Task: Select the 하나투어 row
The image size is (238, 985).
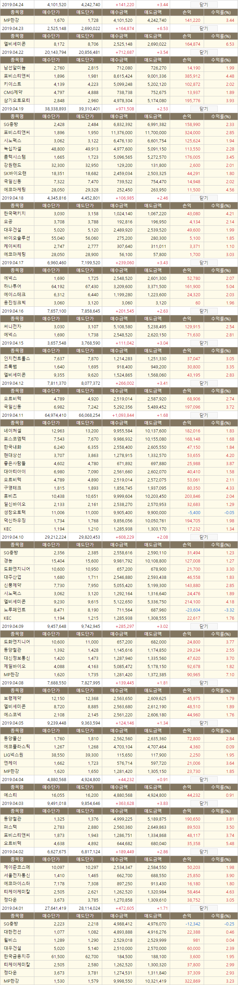Action: pos(119,286)
